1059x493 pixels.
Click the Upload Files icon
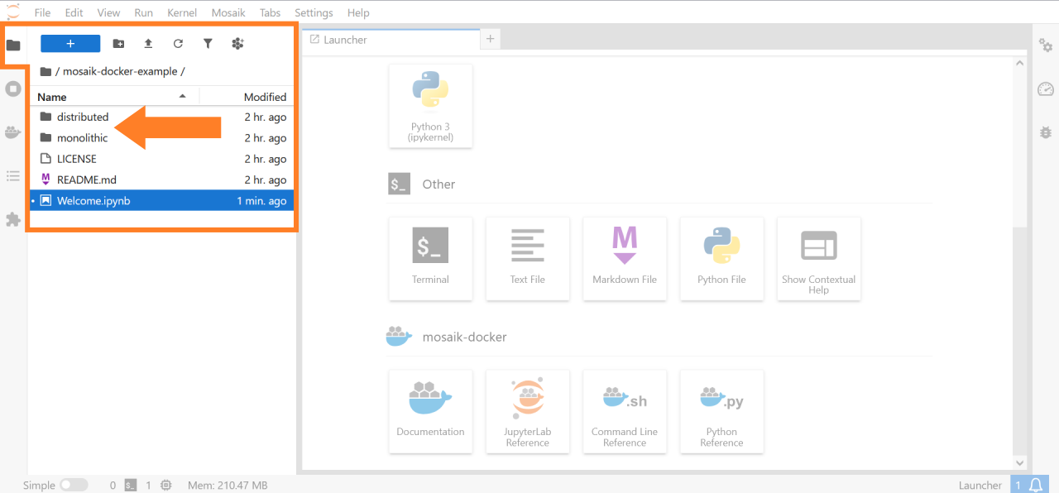click(148, 44)
